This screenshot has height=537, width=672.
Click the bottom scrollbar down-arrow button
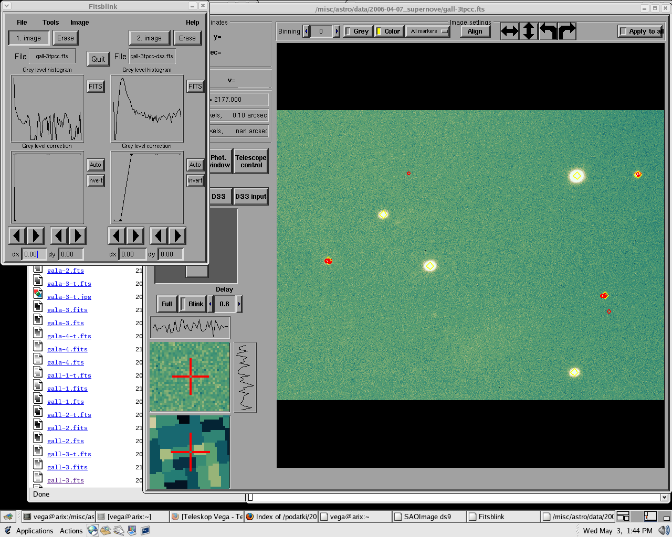[x=664, y=498]
